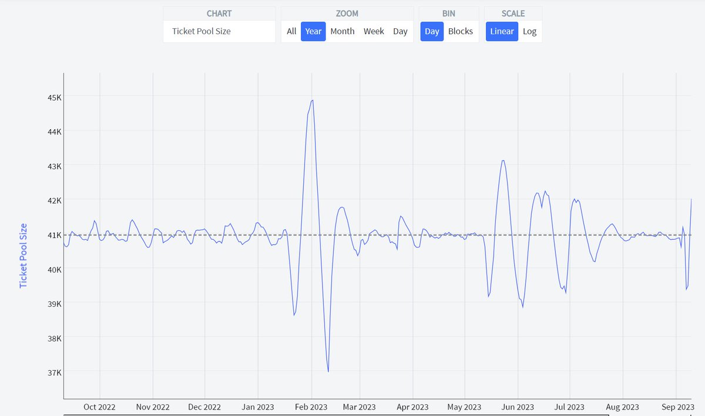Click the Feb 2023 axis label
This screenshot has width=705, height=416.
point(311,407)
